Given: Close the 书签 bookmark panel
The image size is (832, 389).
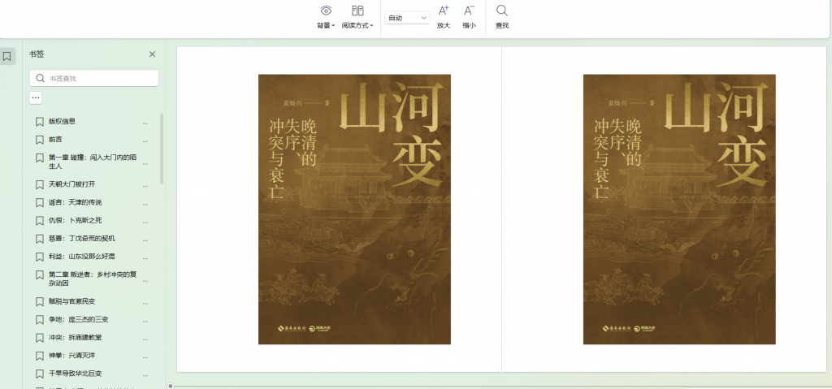Looking at the screenshot, I should 152,54.
